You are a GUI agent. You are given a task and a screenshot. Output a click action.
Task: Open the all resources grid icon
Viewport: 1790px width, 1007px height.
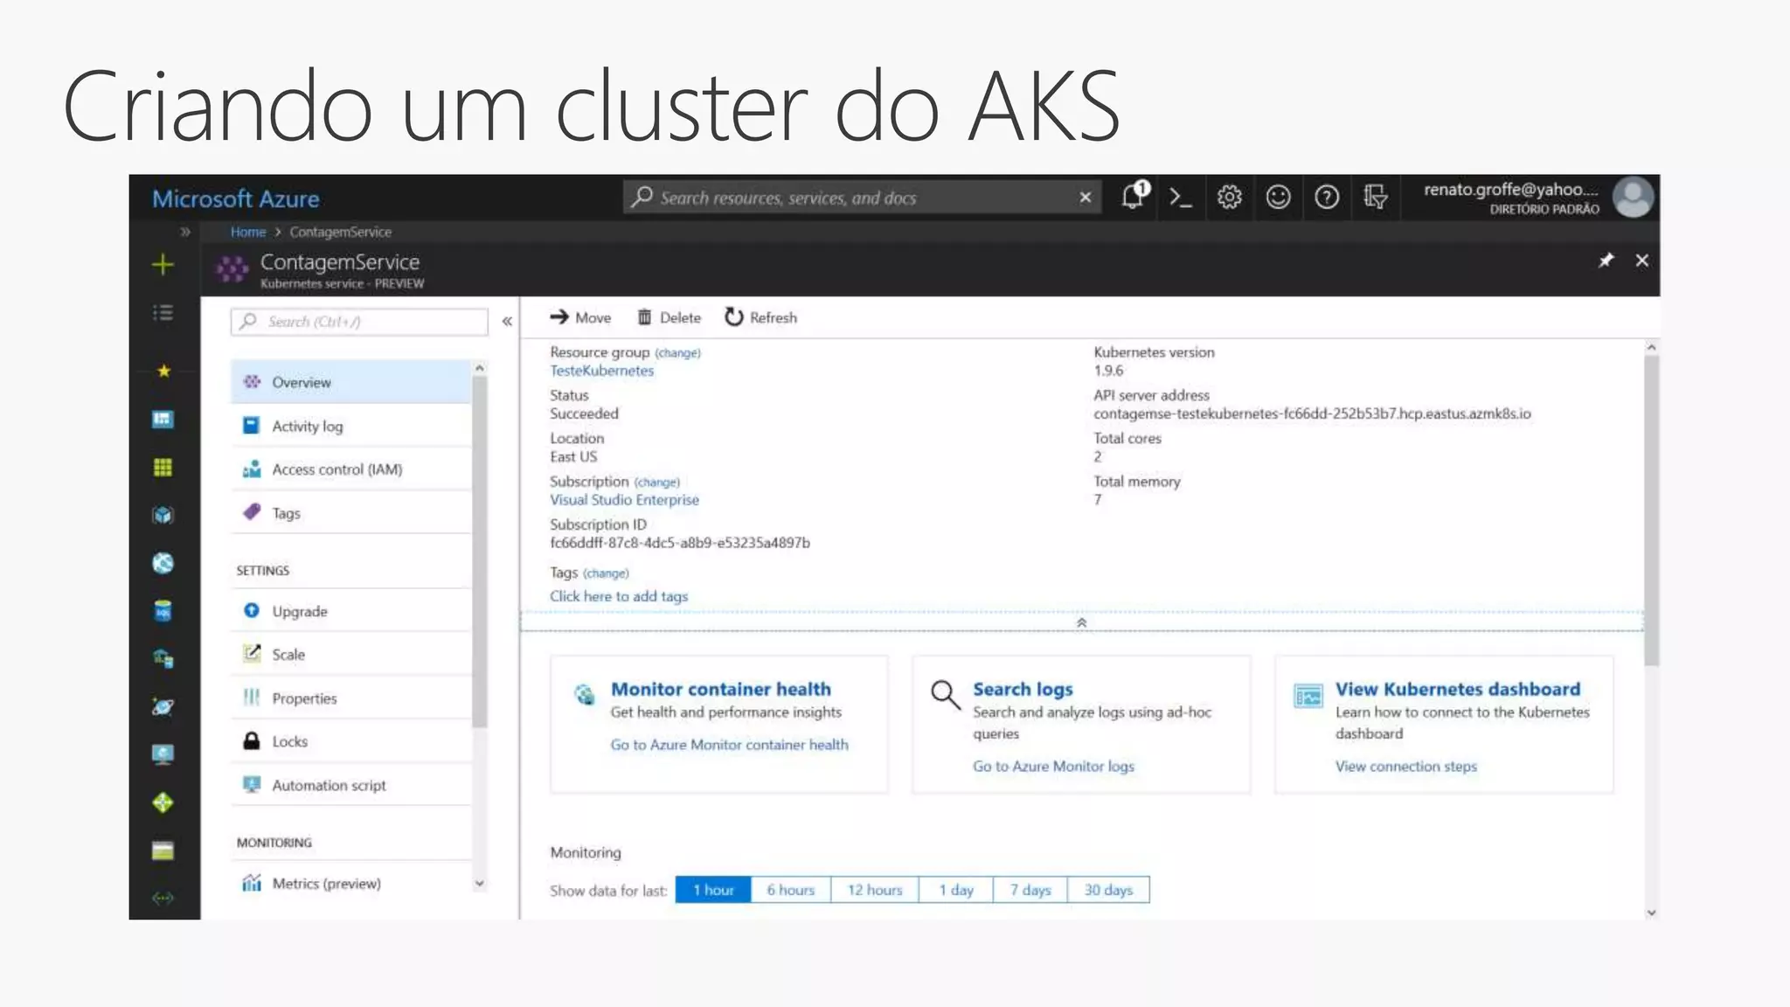[x=163, y=468]
